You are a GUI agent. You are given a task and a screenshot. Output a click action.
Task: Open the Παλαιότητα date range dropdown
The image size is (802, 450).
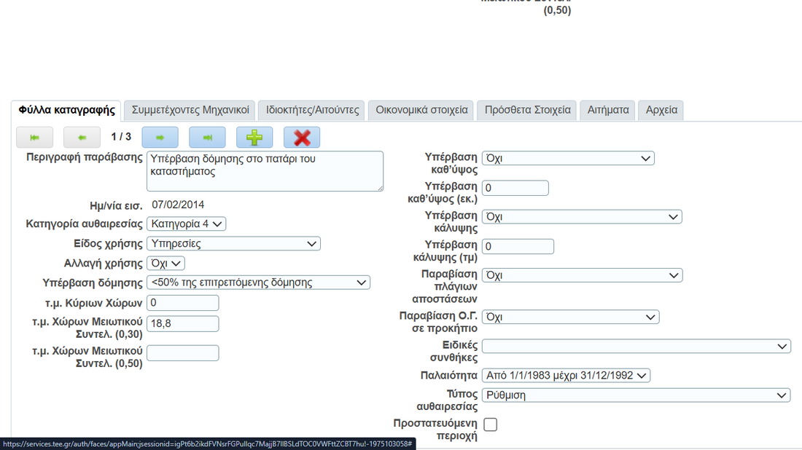click(x=566, y=376)
